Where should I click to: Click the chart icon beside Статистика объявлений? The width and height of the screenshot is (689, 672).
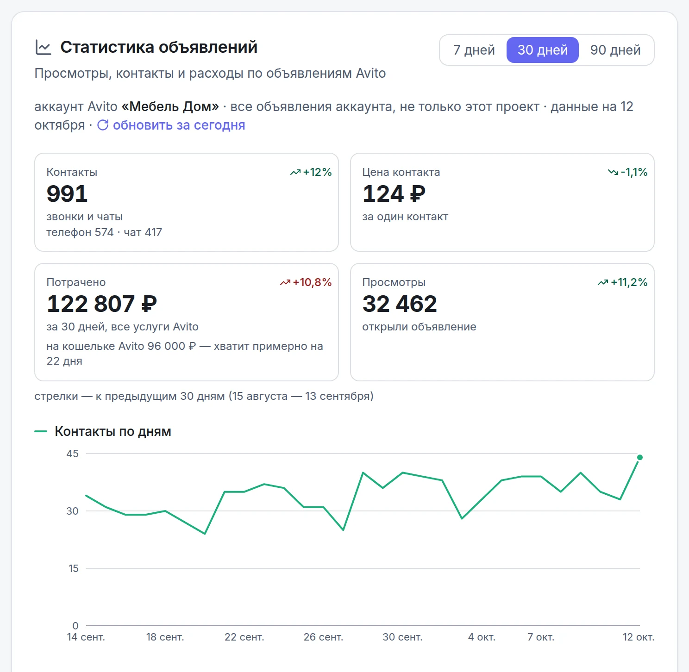coord(43,47)
